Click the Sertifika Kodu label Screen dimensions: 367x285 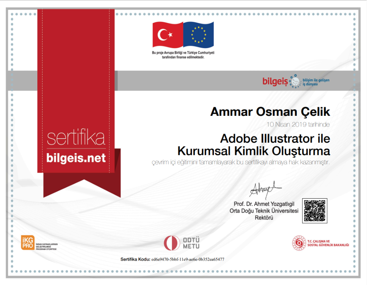pos(135,259)
